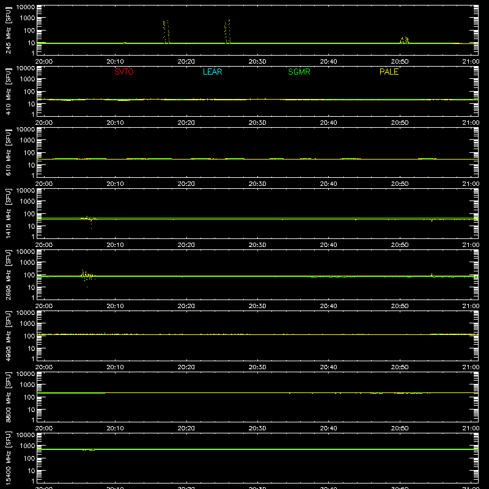Click the small spike near 20:54 in 2695 MHz plot

pyautogui.click(x=432, y=274)
